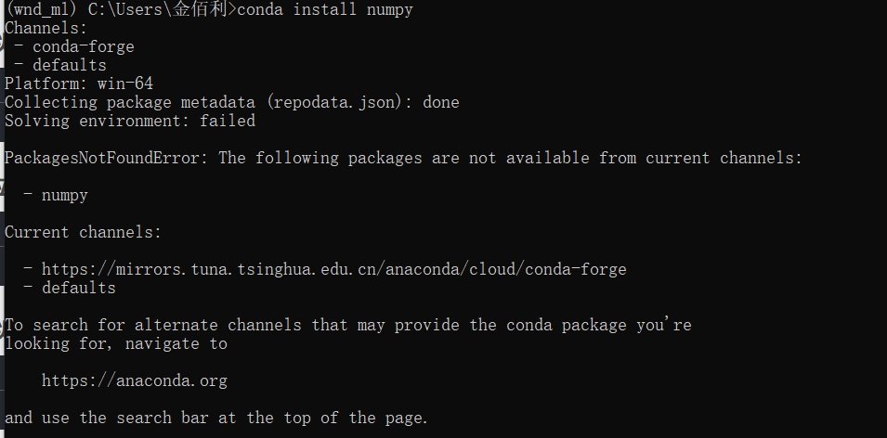
Task: Click the word "done" after metadata collection
Action: tap(440, 102)
